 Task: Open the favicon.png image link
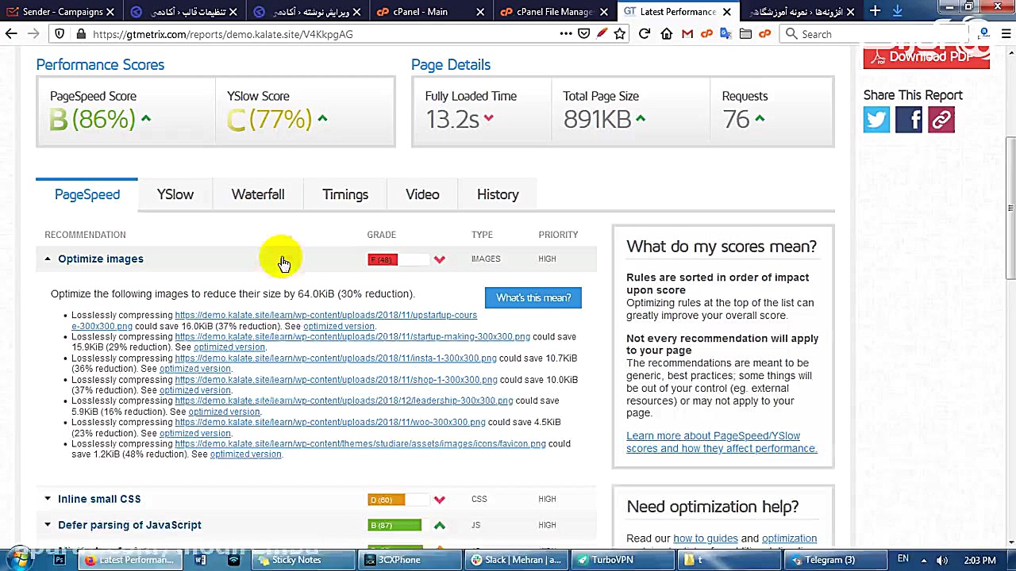360,443
